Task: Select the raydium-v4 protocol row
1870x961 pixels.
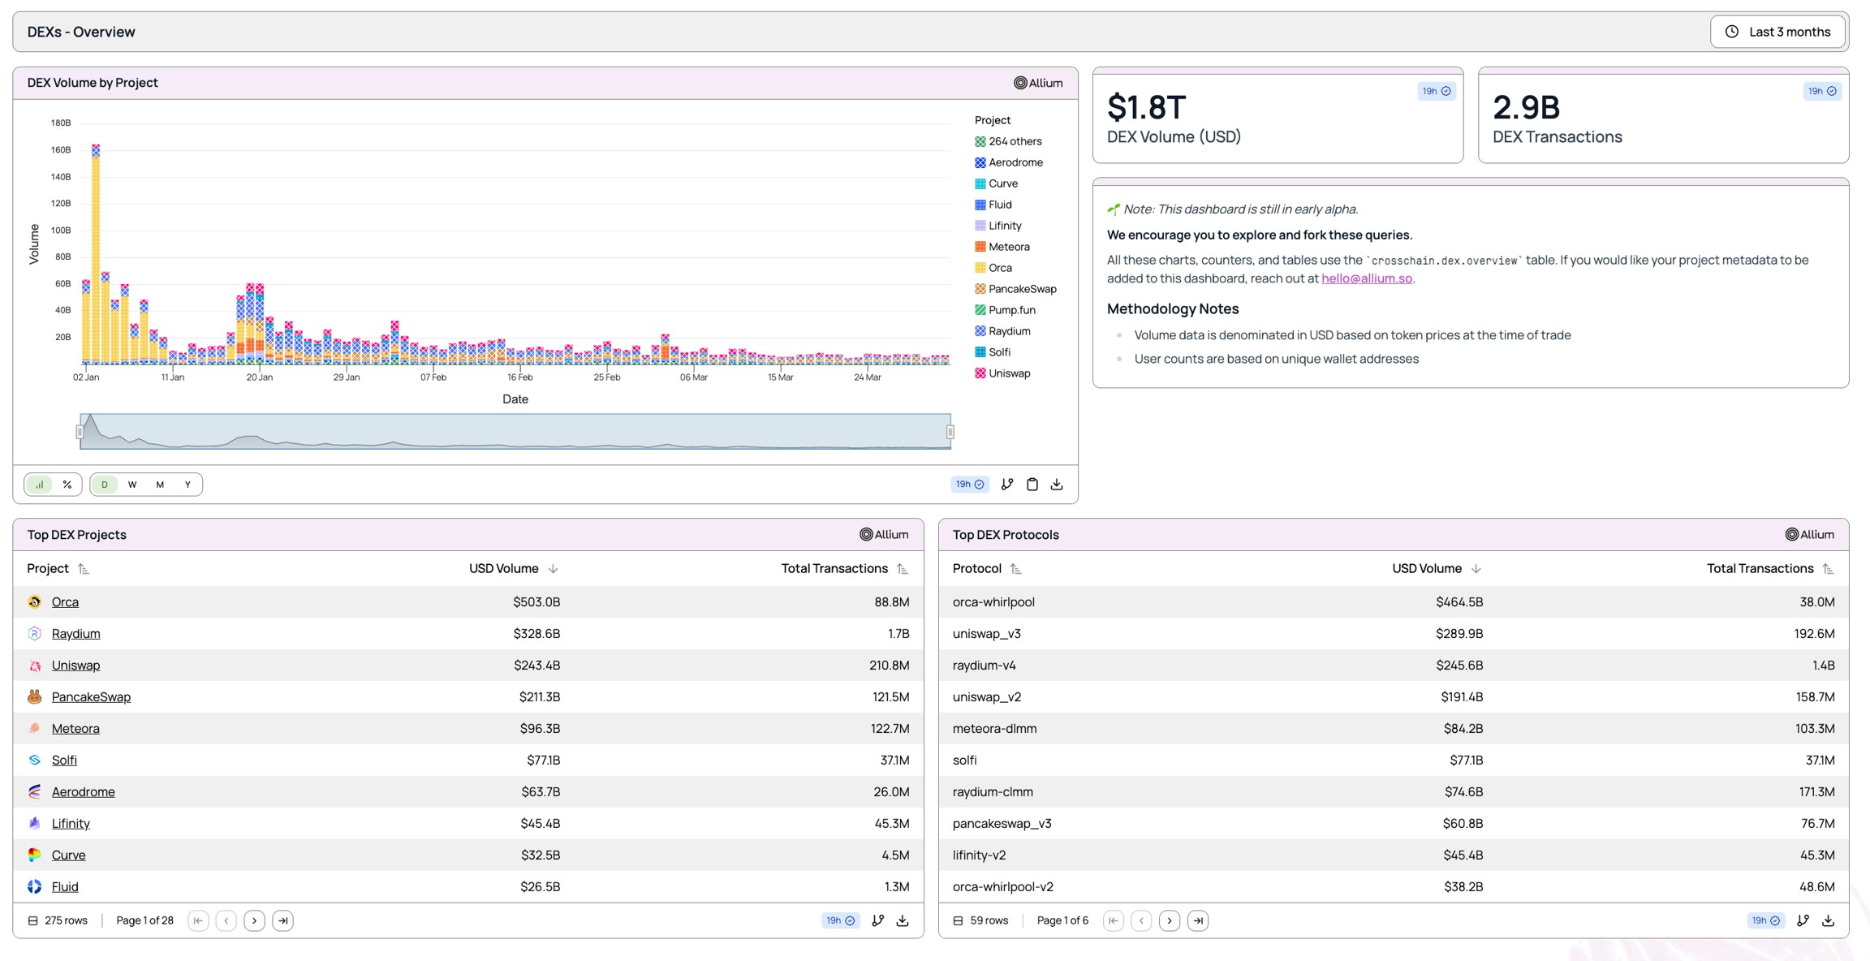Action: coord(1394,666)
